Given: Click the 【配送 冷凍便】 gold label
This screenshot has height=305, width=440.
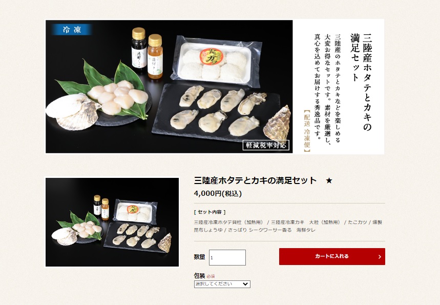Looking at the screenshot, I should (x=307, y=131).
